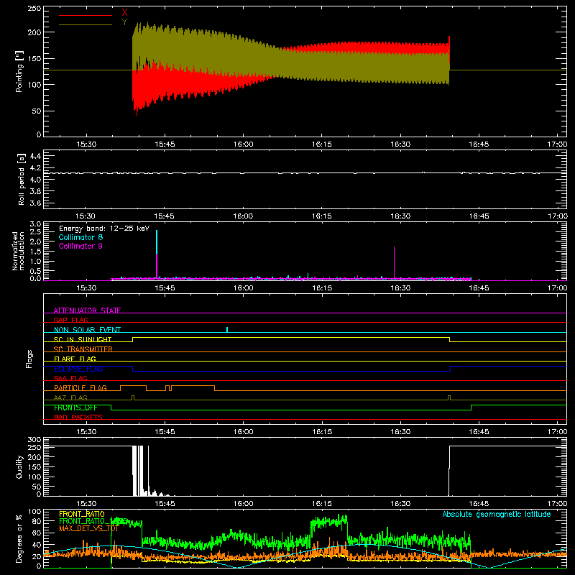
Task: Click the SC_TRANSMITTER flag label
Action: [83, 349]
